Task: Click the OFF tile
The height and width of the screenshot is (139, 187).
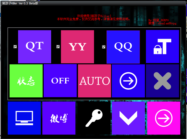Action: [x=60, y=81]
